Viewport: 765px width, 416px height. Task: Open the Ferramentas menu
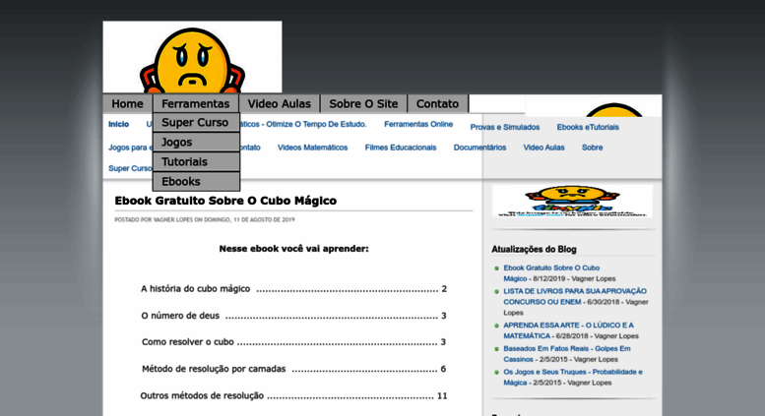(196, 104)
